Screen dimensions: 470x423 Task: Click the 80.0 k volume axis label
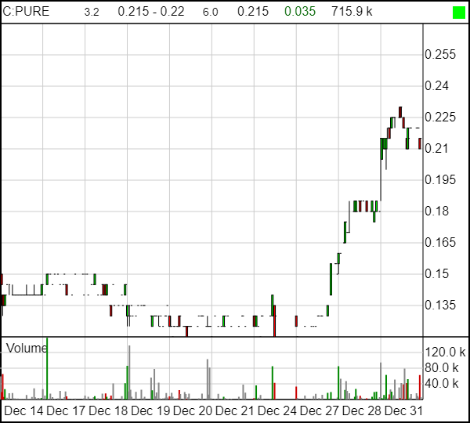(442, 367)
